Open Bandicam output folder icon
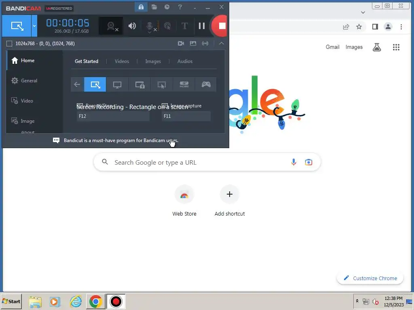Screen dimensions: 414x310 [154, 7]
